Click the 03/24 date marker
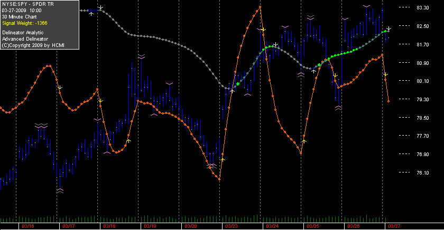 pos(272,226)
